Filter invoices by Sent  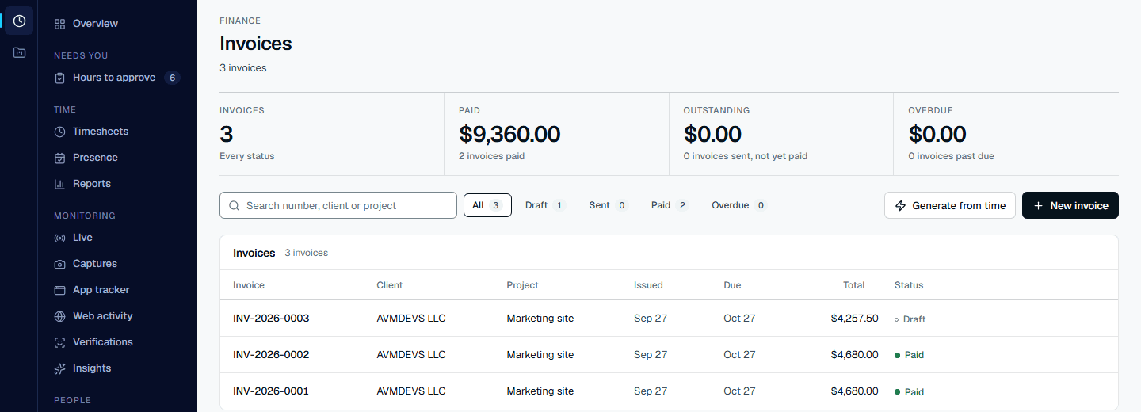(x=609, y=205)
